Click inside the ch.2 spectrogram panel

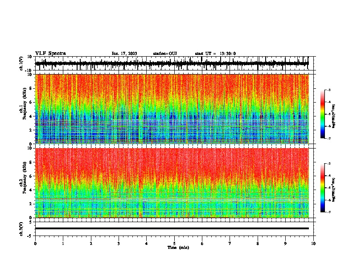pyautogui.click(x=172, y=183)
